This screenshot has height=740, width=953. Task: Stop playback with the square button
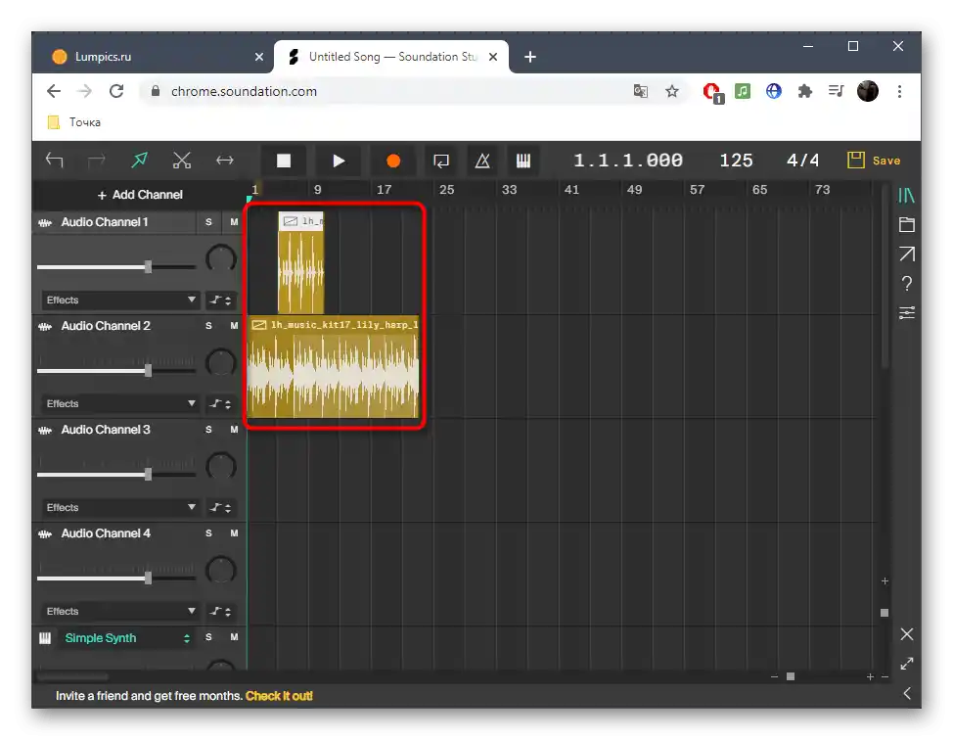[x=283, y=161]
